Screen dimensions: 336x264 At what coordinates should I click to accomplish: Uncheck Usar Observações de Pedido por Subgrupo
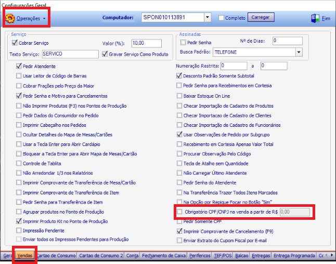pos(179,135)
